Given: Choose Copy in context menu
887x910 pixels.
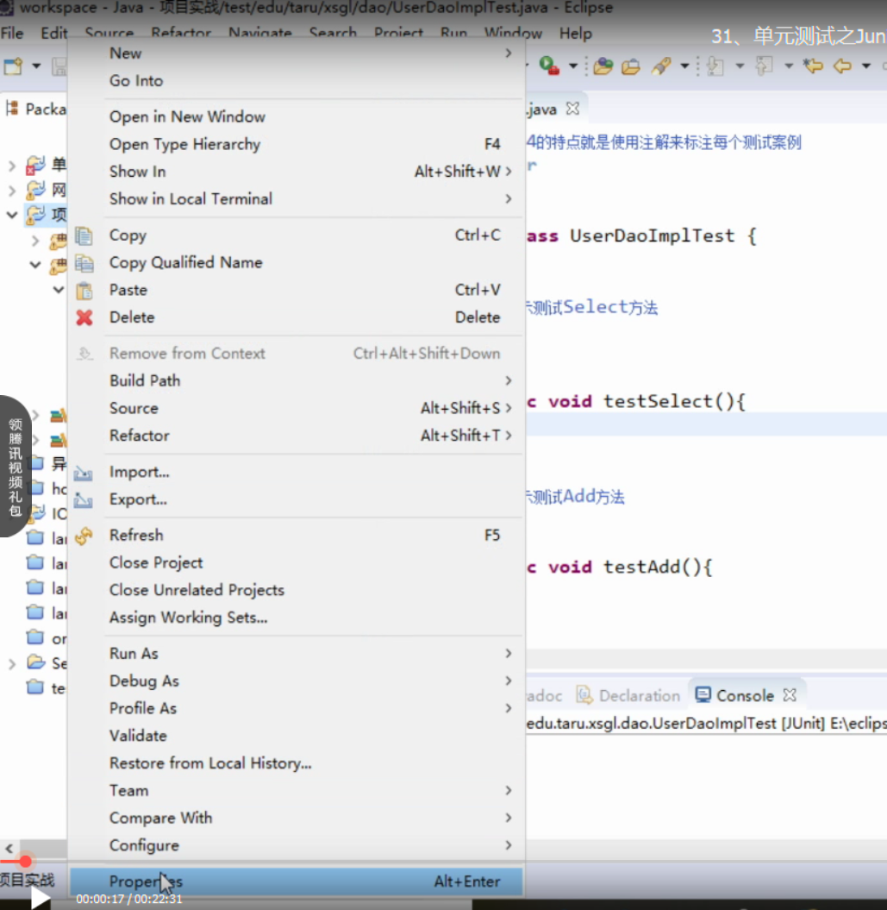Looking at the screenshot, I should pyautogui.click(x=296, y=235).
